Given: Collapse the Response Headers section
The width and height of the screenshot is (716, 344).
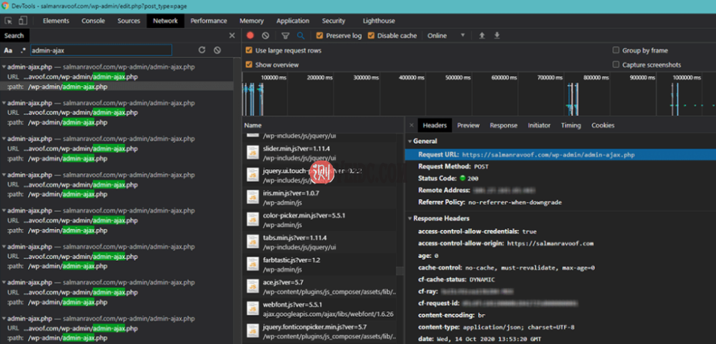Looking at the screenshot, I should click(x=410, y=219).
